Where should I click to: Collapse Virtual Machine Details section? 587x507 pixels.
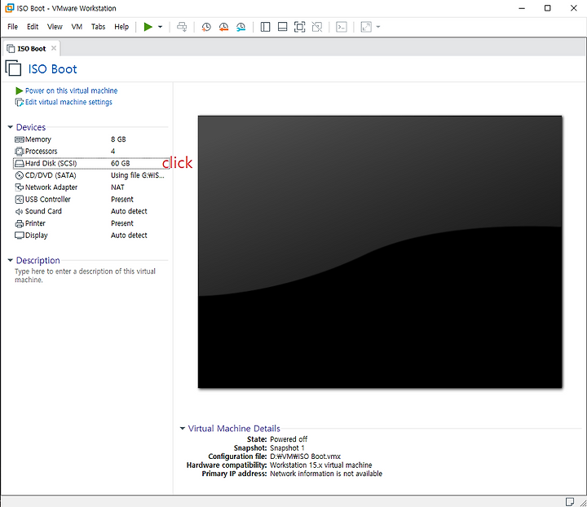(183, 428)
